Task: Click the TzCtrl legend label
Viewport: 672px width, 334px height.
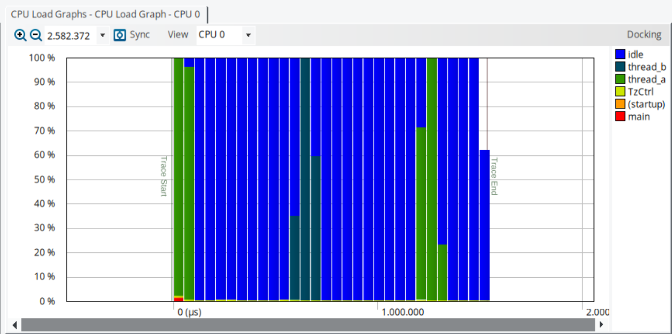Action: point(641,91)
